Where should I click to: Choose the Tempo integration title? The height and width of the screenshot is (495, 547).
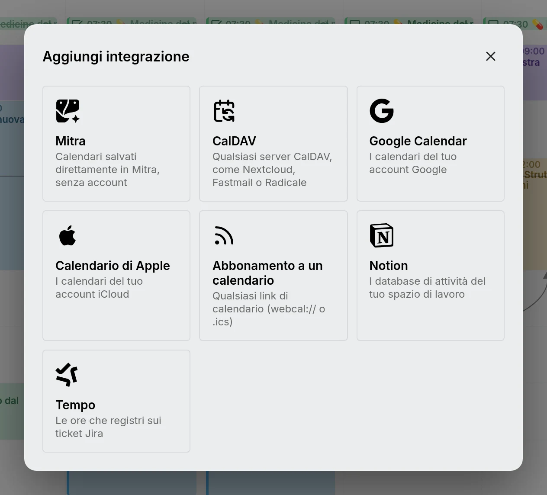click(75, 405)
